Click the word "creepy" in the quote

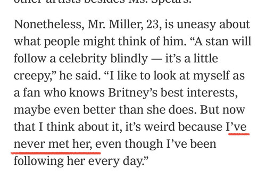pyautogui.click(x=33, y=76)
